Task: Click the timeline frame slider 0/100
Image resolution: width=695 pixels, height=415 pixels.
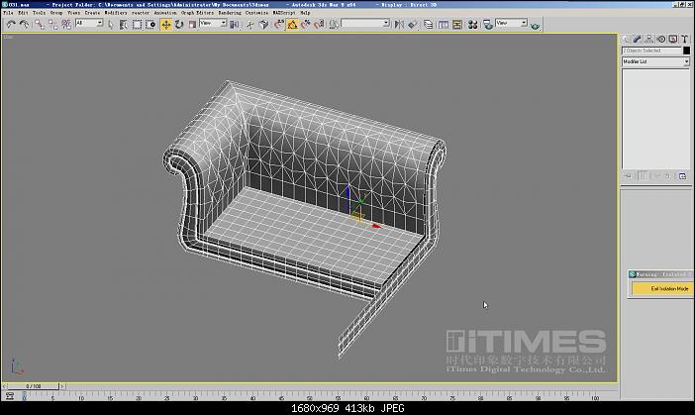Action: pos(34,386)
